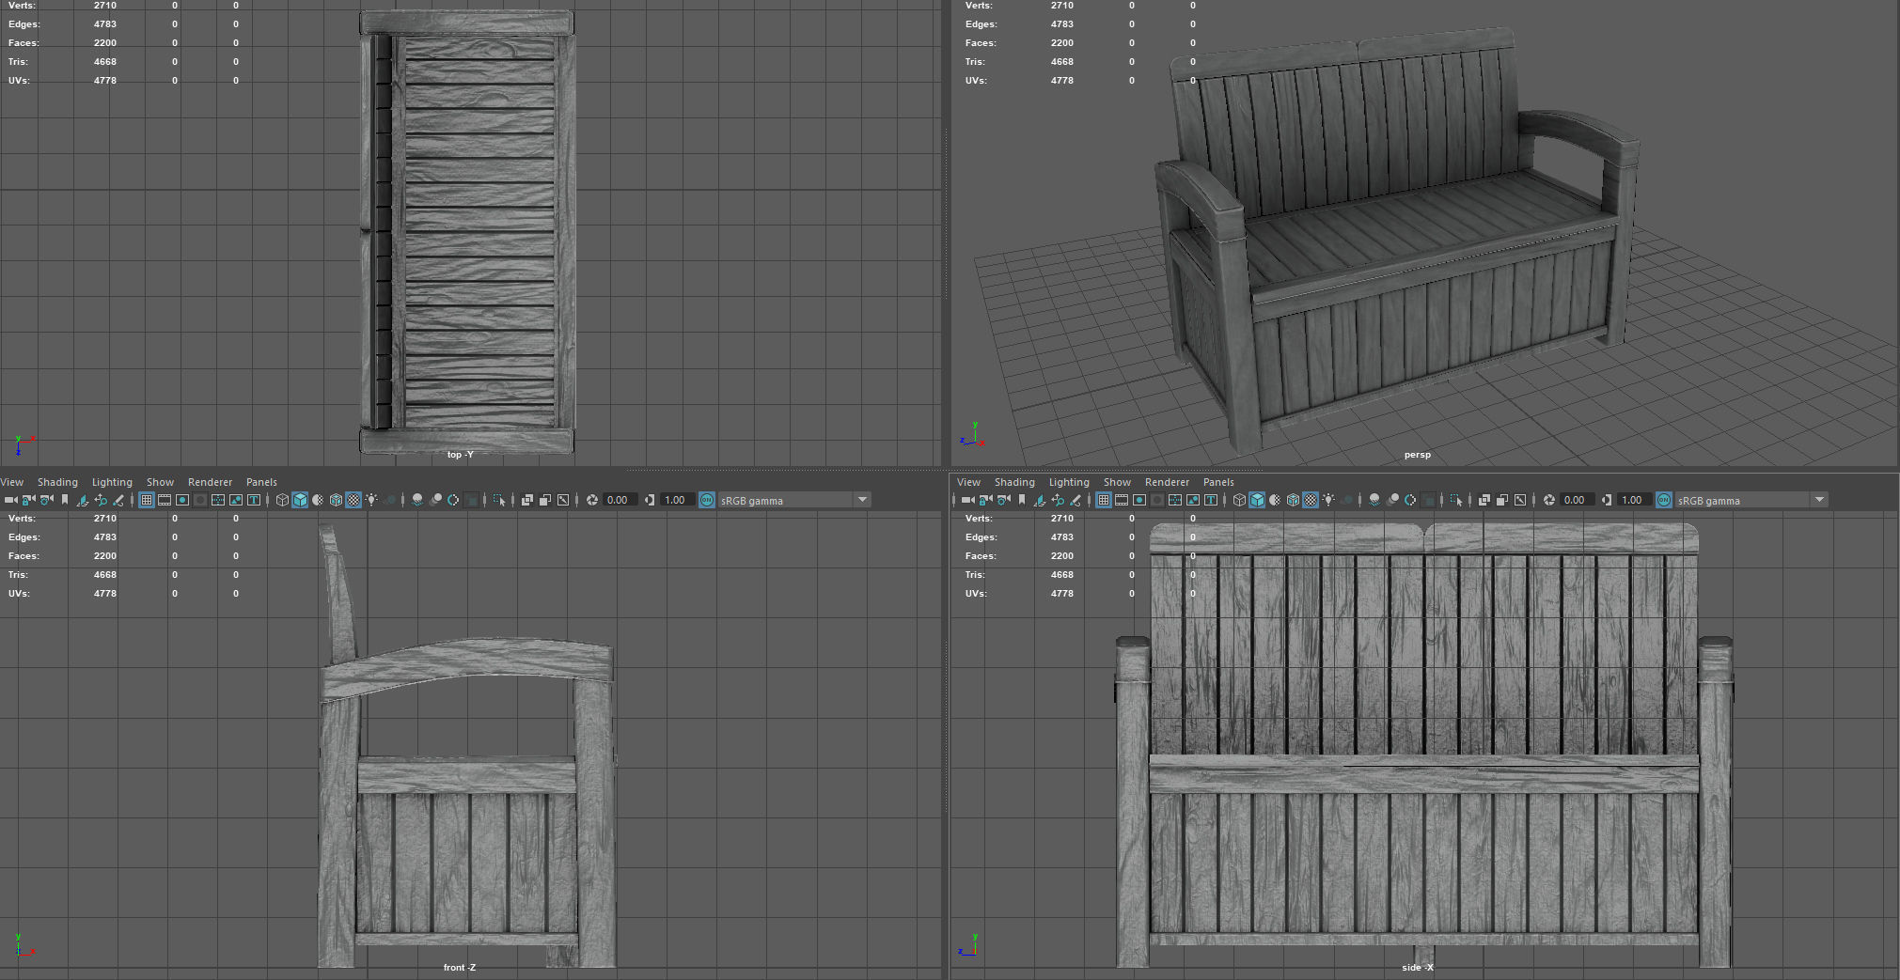Open Renderer menu of front -Z panel

click(210, 482)
